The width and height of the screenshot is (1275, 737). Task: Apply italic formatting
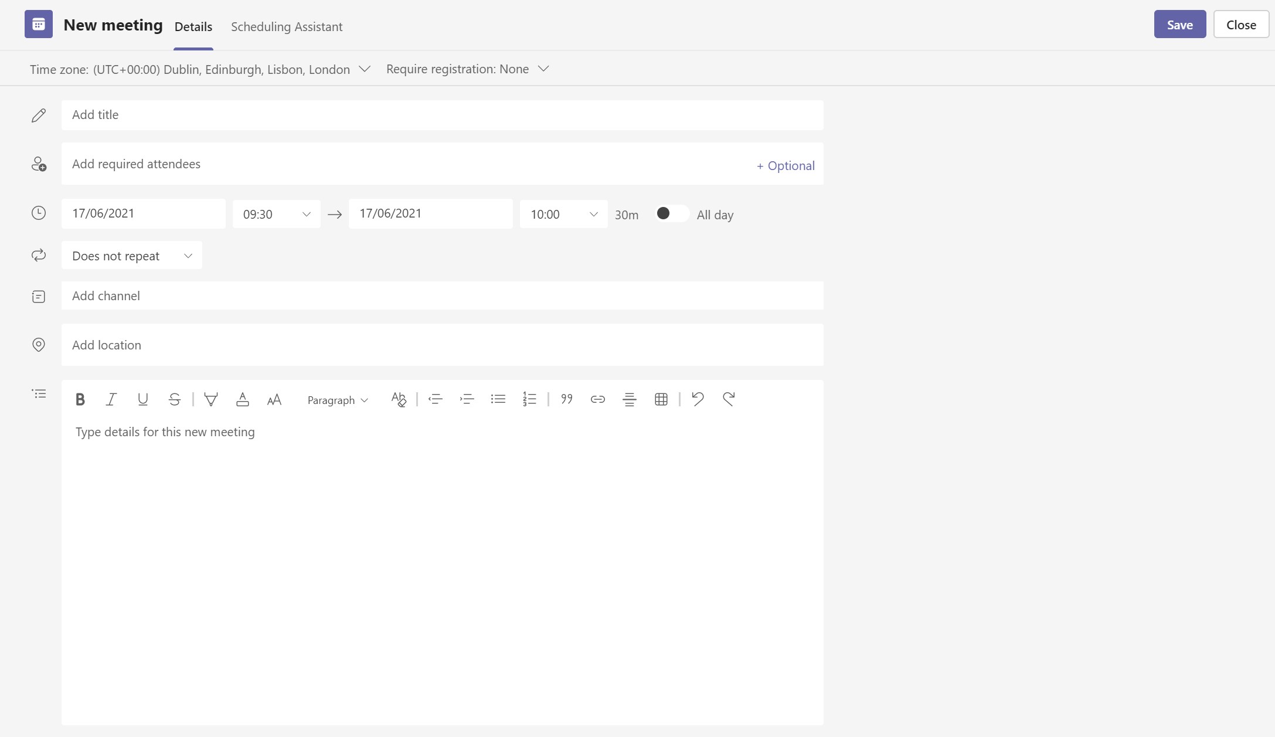[111, 400]
